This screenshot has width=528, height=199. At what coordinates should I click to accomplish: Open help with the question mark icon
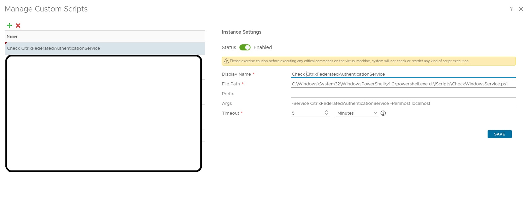[511, 9]
